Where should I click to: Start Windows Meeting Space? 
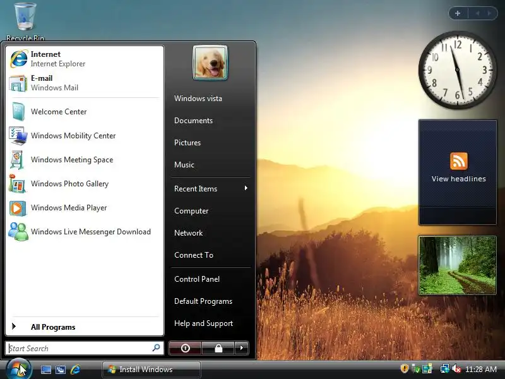[85, 160]
